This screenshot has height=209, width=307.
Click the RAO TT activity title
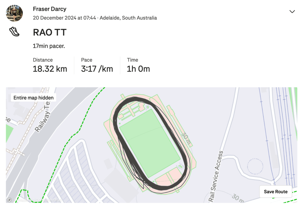(x=49, y=32)
